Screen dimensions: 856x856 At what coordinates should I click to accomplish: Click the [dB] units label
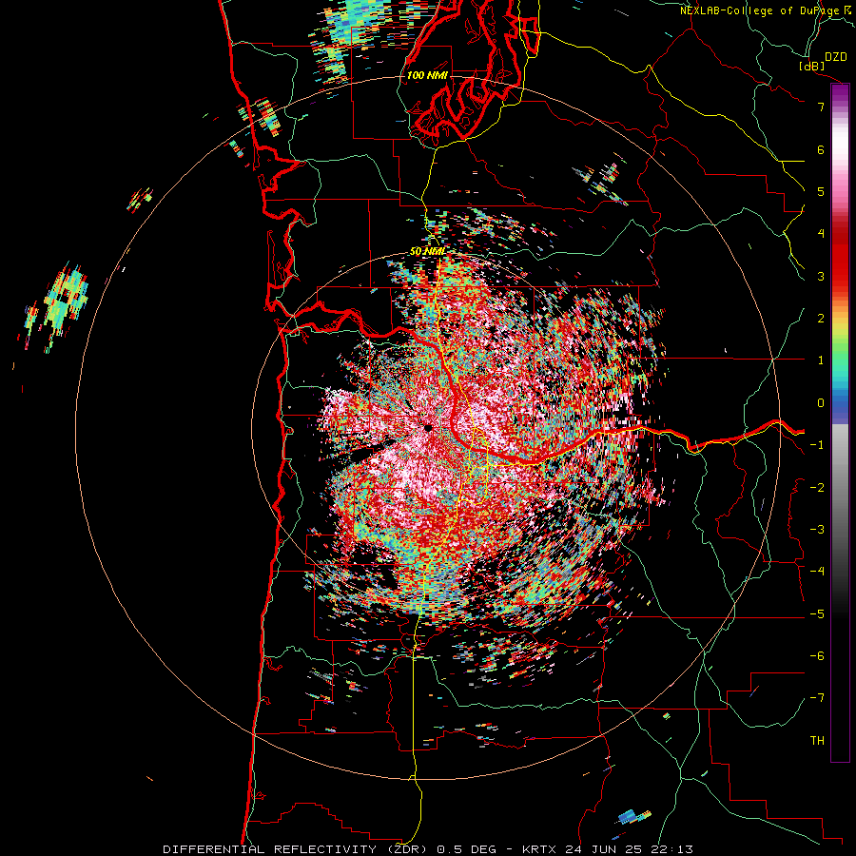(812, 66)
